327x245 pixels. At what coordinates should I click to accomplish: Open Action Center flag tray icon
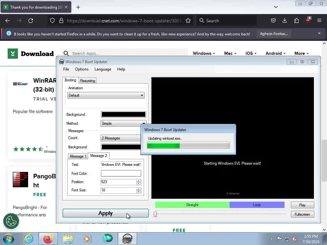coord(279,239)
